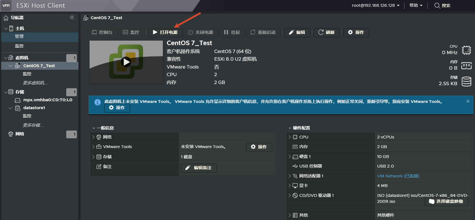Collapse the 主机 tree node
This screenshot has height=220, width=475.
point(6,28)
